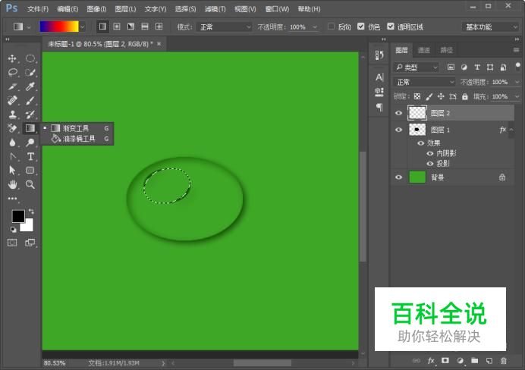Toggle visibility of the 背景 layer
This screenshot has height=370, width=525.
point(399,177)
